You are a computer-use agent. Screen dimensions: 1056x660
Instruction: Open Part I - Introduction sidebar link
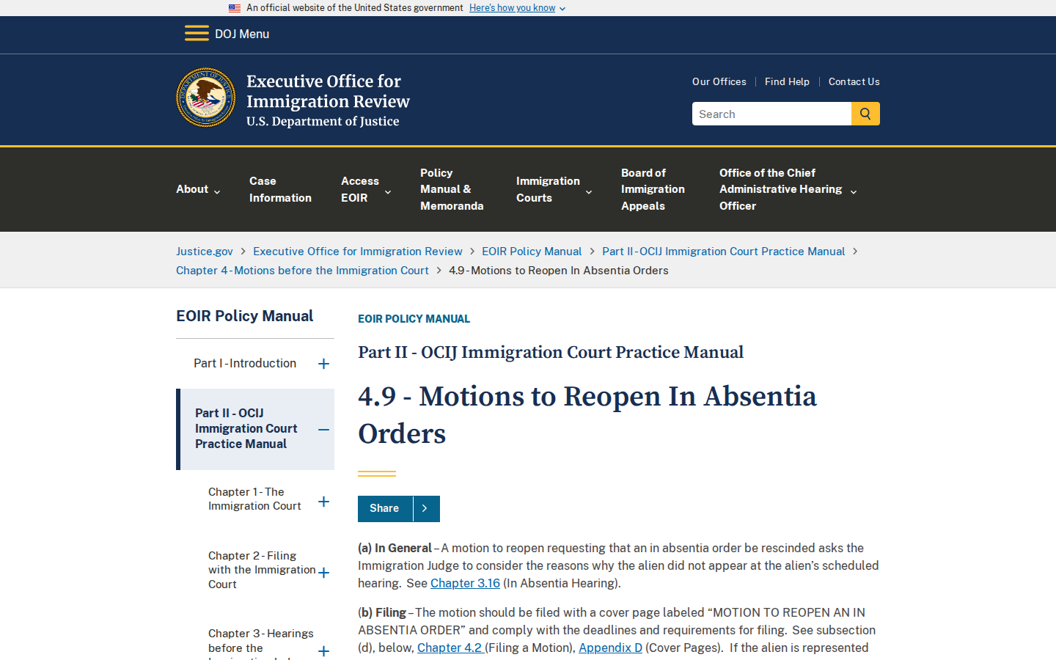coord(245,363)
